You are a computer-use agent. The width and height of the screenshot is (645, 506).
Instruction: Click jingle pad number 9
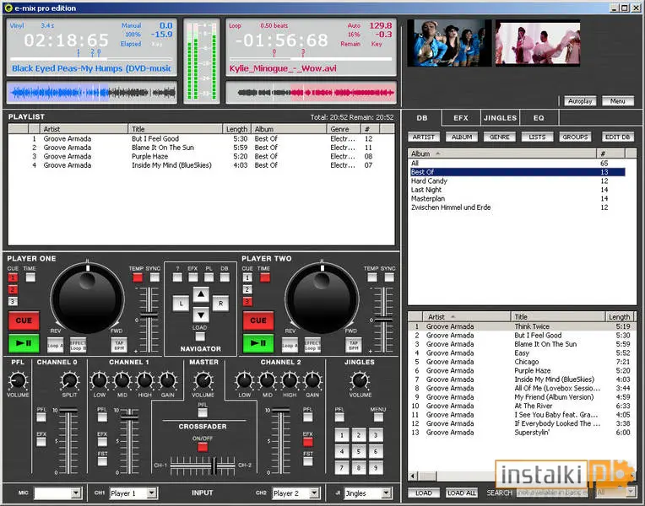point(376,468)
